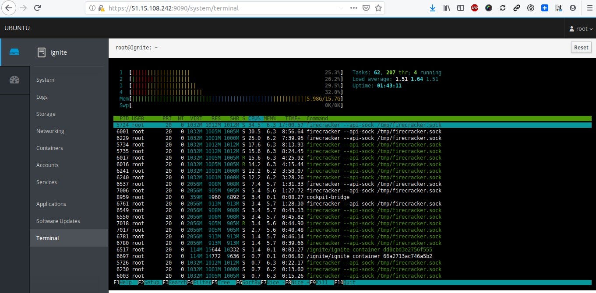Click the chain link extension icon

pos(517,8)
